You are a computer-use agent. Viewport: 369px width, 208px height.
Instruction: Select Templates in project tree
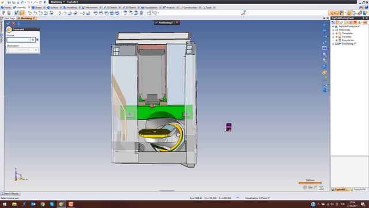tap(347, 34)
